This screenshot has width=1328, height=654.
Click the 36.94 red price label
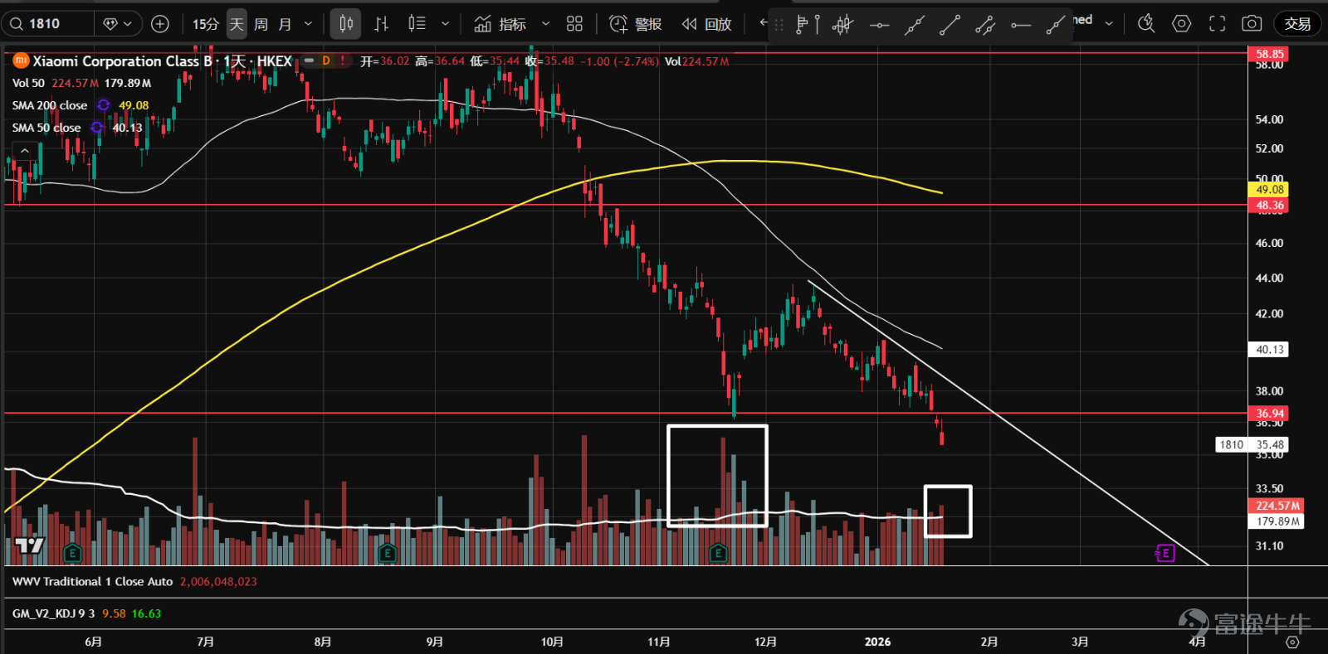(x=1269, y=414)
